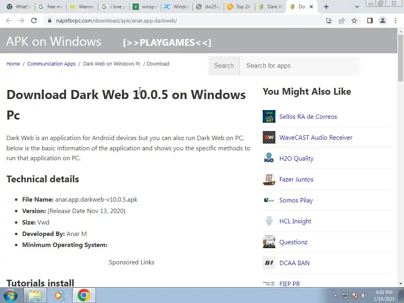Reload the page with the refresh icon

click(x=34, y=21)
